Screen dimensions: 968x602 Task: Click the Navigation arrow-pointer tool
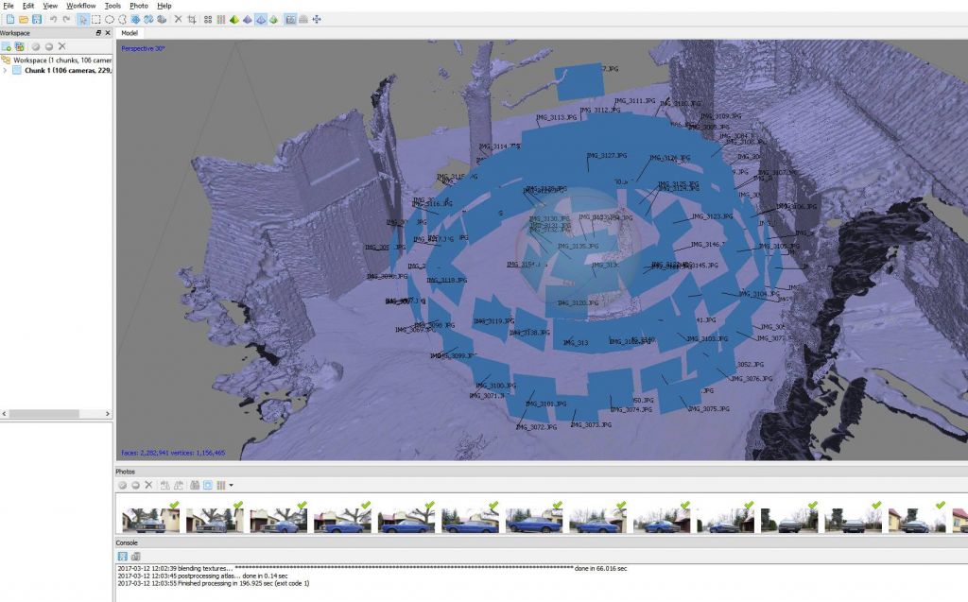[x=82, y=19]
